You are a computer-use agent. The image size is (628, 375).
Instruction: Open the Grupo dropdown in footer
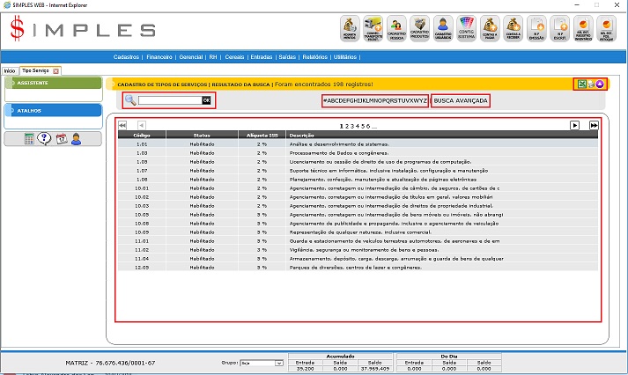click(x=263, y=362)
